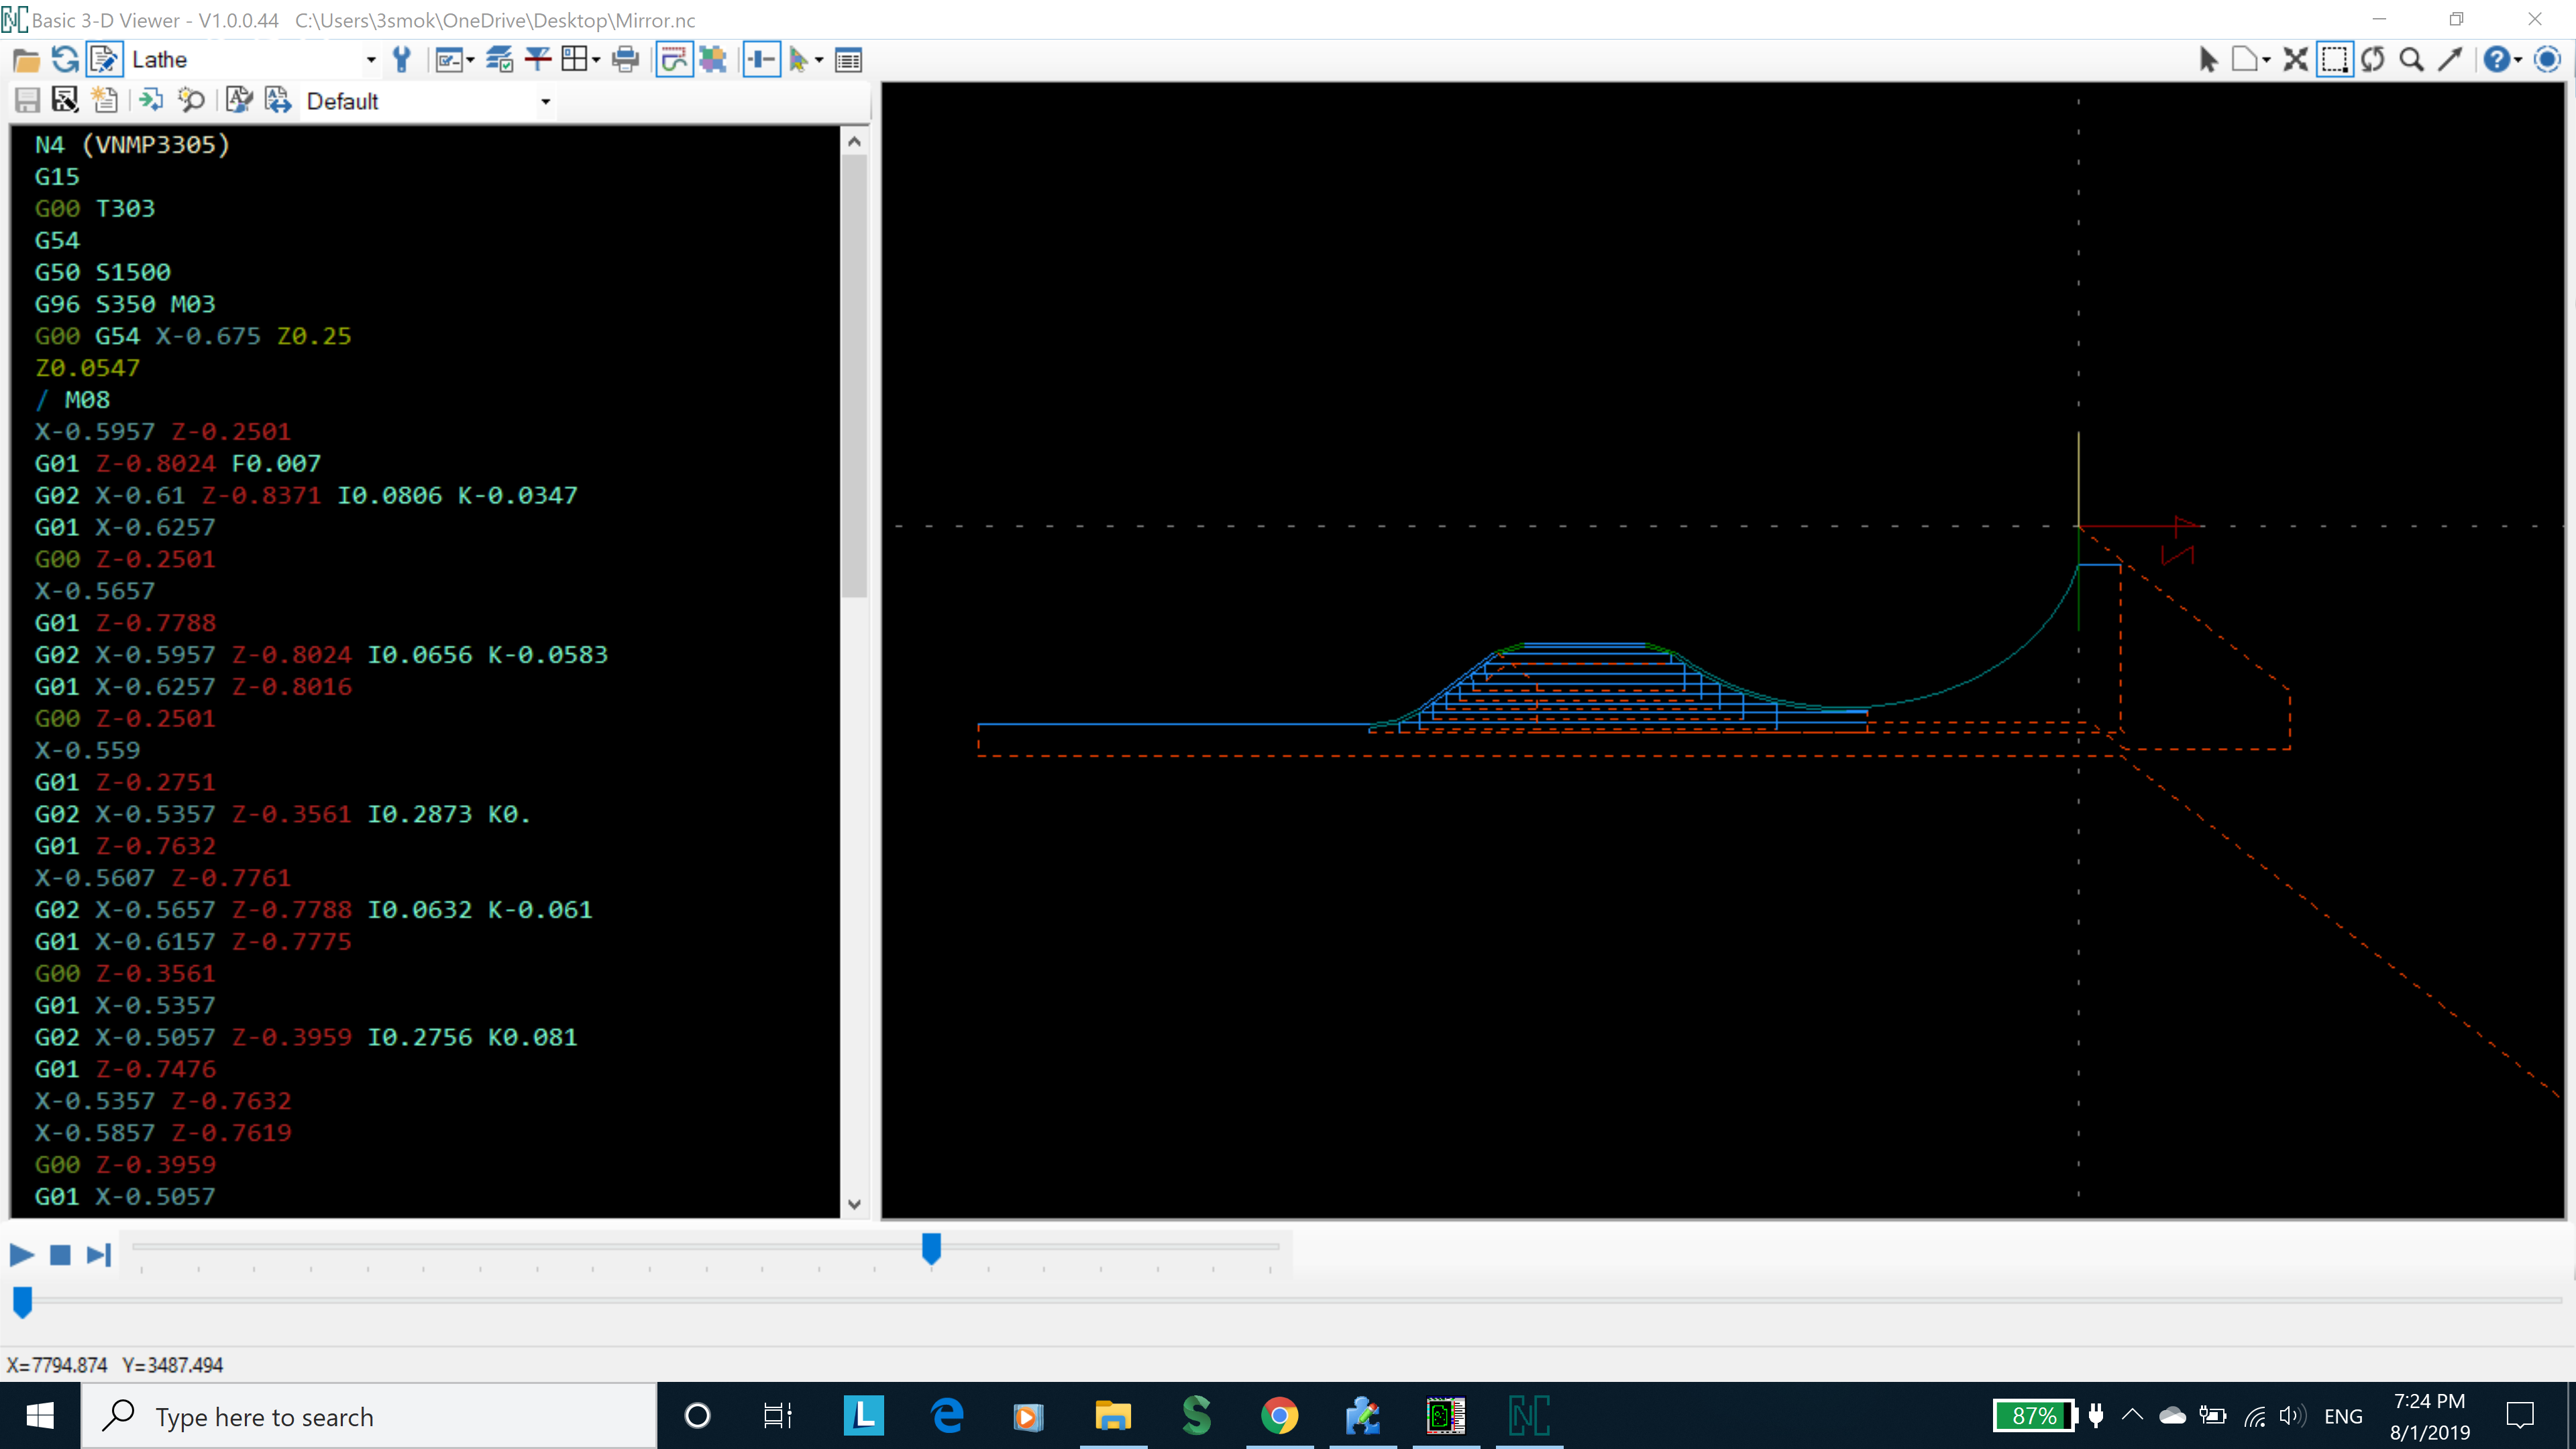The width and height of the screenshot is (2576, 1449).
Task: Toggle the zoom window selection mode
Action: coord(2334,60)
